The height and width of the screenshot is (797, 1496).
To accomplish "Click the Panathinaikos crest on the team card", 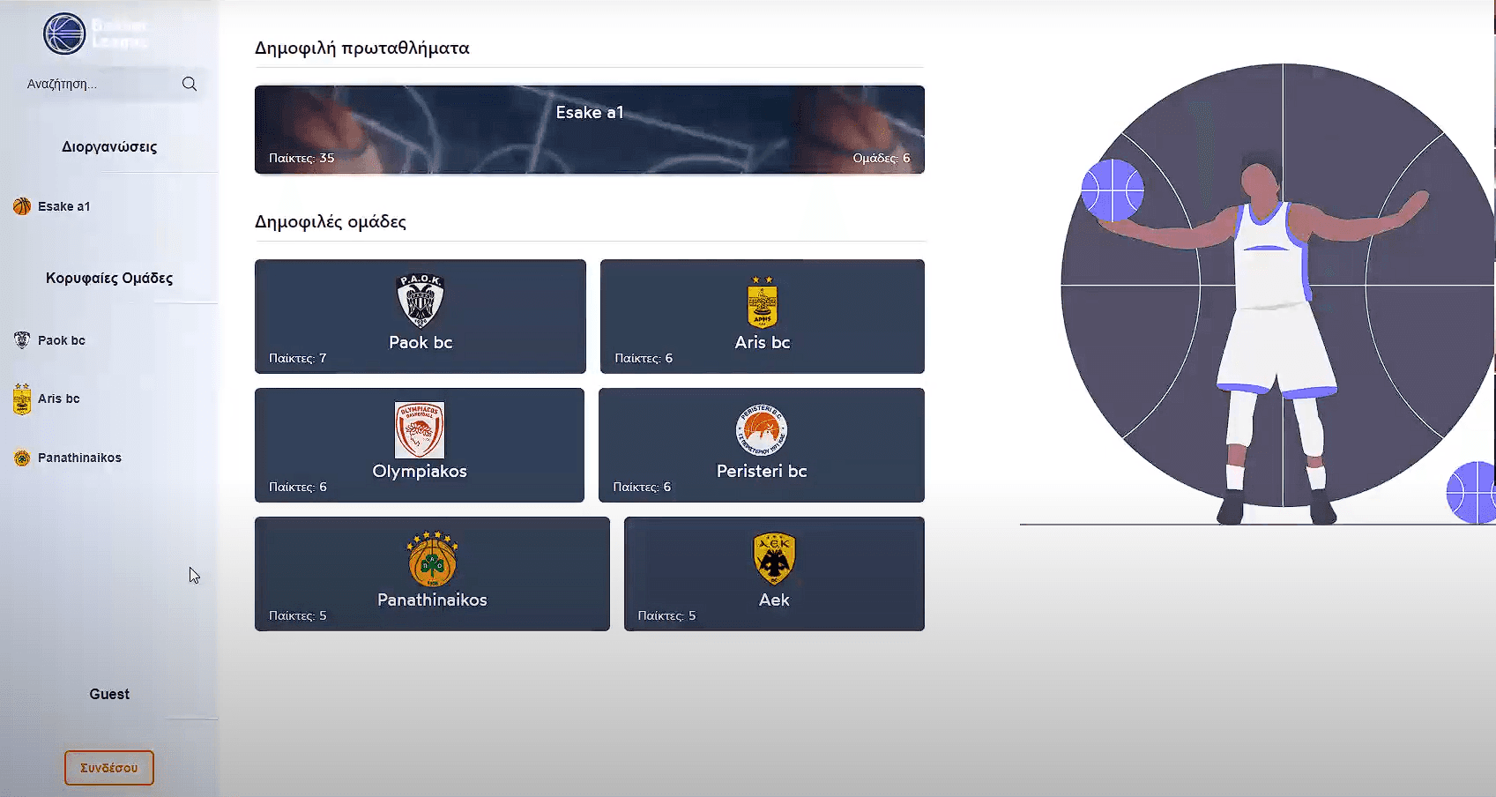I will click(x=432, y=559).
